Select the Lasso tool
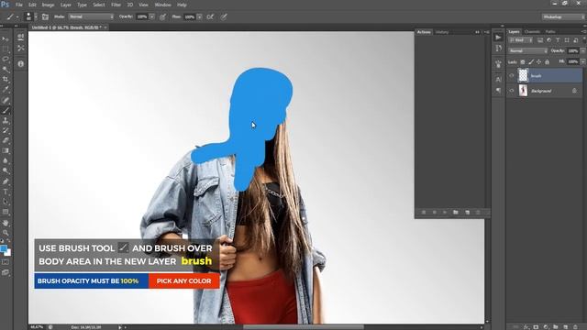587x330 pixels. (x=6, y=59)
